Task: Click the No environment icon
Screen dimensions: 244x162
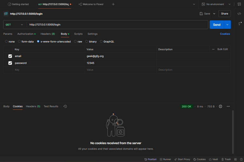Action: [203, 4]
